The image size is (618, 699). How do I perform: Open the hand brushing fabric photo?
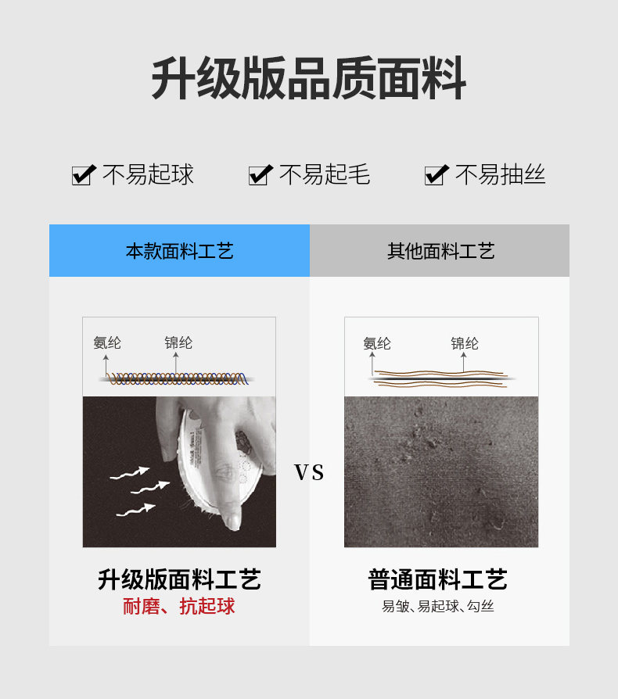click(x=179, y=471)
